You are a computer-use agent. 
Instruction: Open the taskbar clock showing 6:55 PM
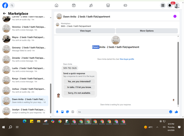(171, 127)
